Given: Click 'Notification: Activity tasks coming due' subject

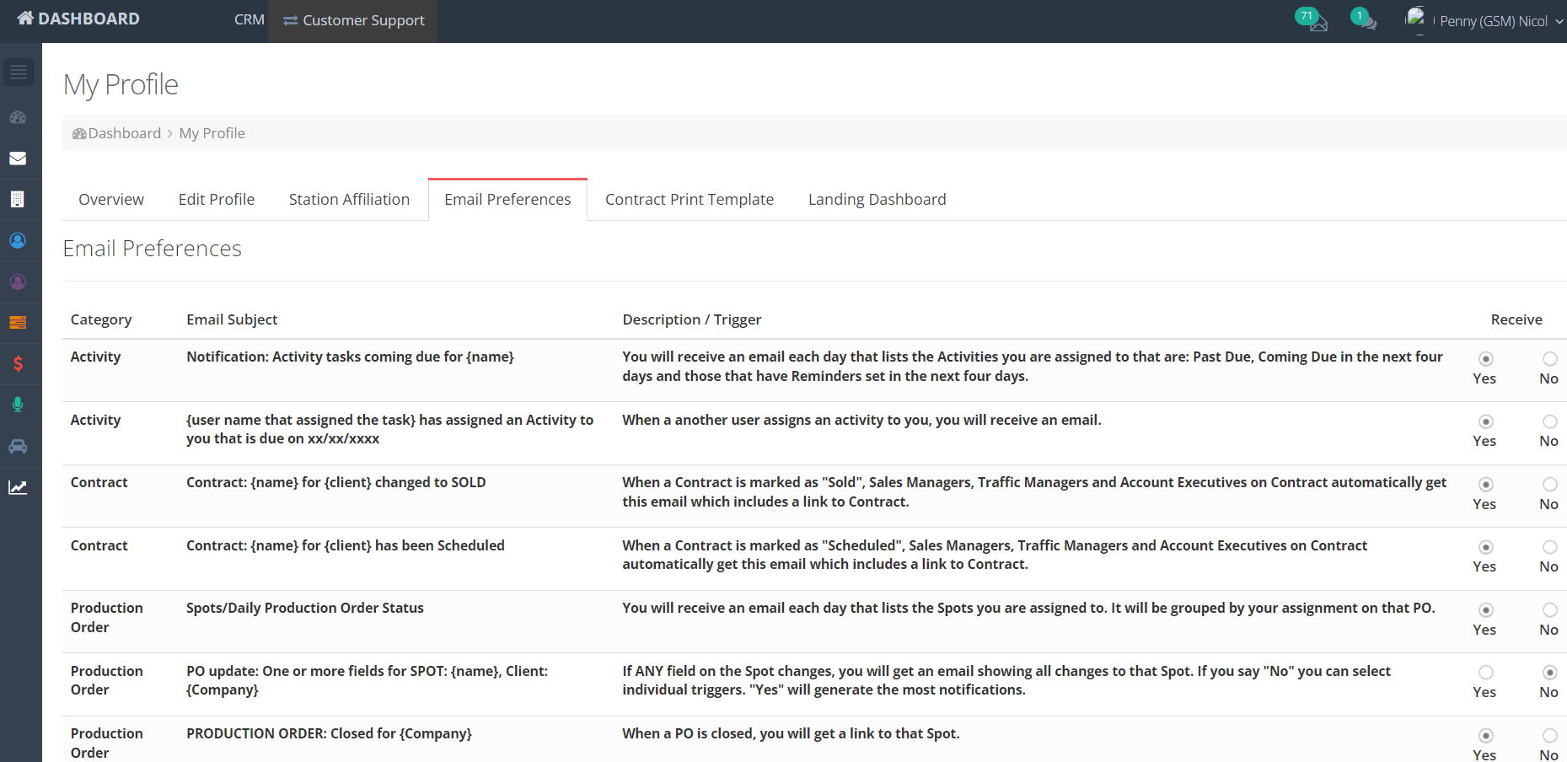Looking at the screenshot, I should [350, 357].
